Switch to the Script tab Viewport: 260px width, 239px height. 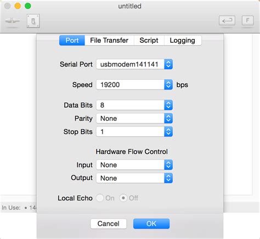(149, 40)
